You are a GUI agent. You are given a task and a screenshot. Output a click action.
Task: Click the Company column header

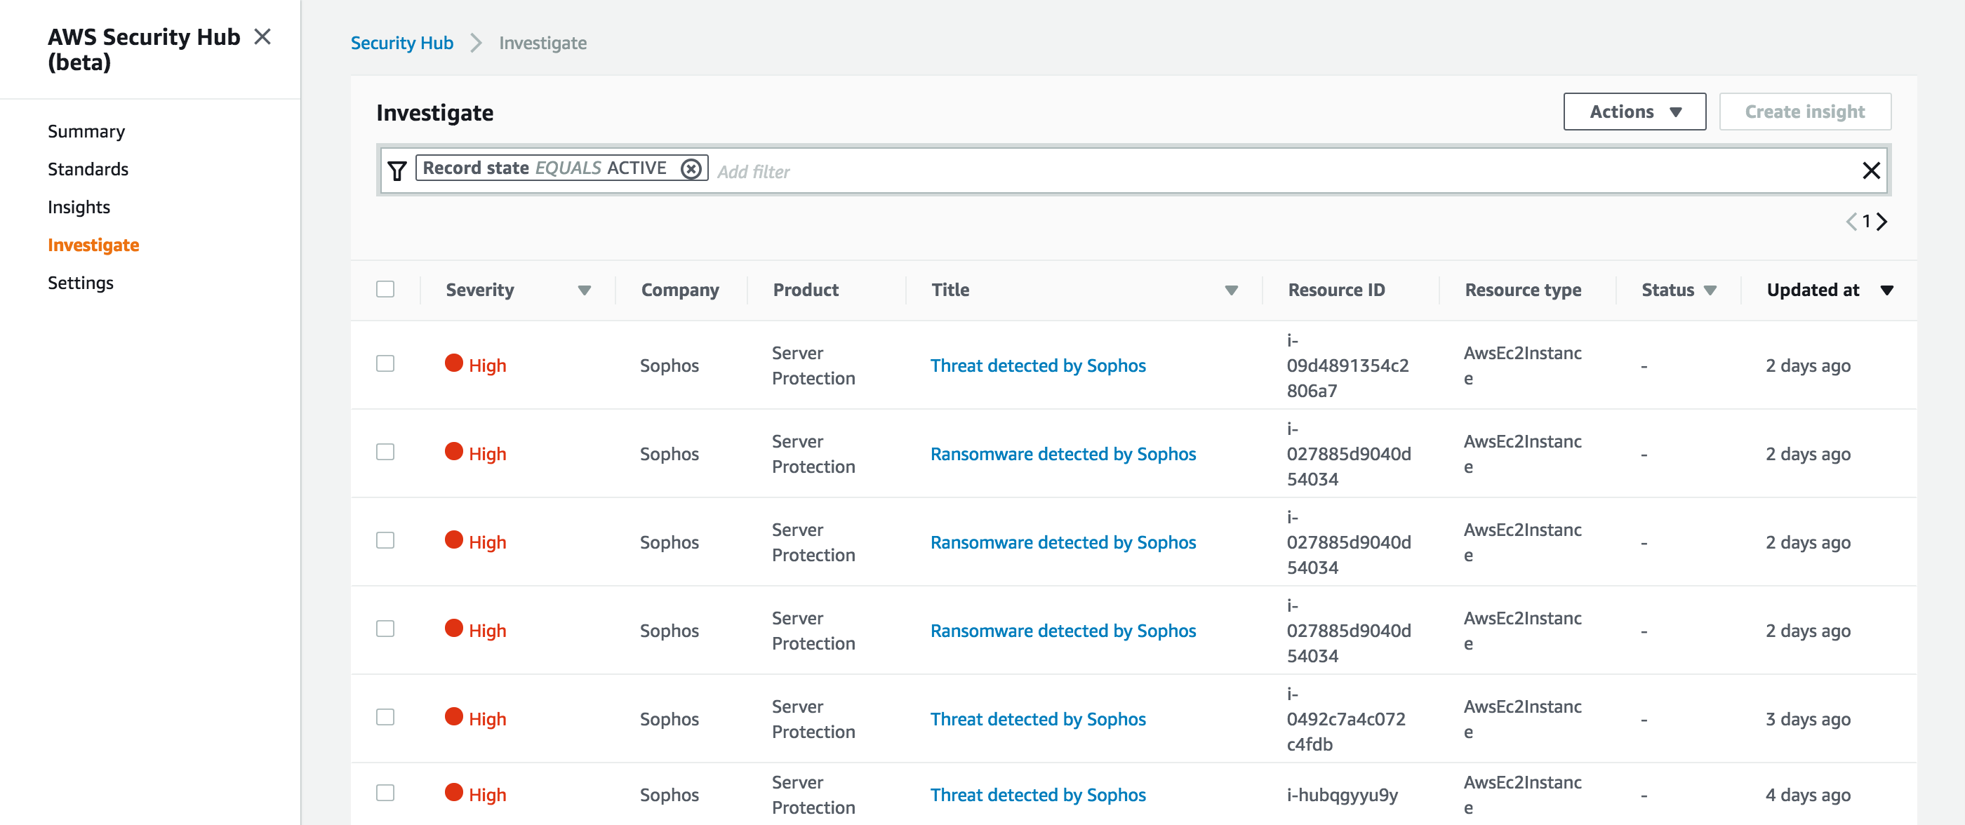tap(679, 290)
